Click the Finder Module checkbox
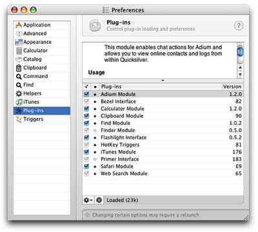This screenshot has width=258, height=232. pyautogui.click(x=86, y=130)
